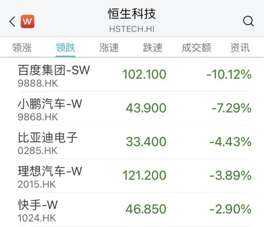Image resolution: width=264 pixels, height=227 pixels.
Task: Open the orange W app icon
Action: tap(27, 22)
